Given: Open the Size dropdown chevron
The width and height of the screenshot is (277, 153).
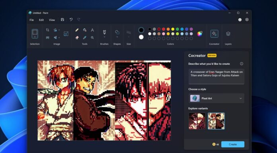Looking at the screenshot, I should point(129,37).
